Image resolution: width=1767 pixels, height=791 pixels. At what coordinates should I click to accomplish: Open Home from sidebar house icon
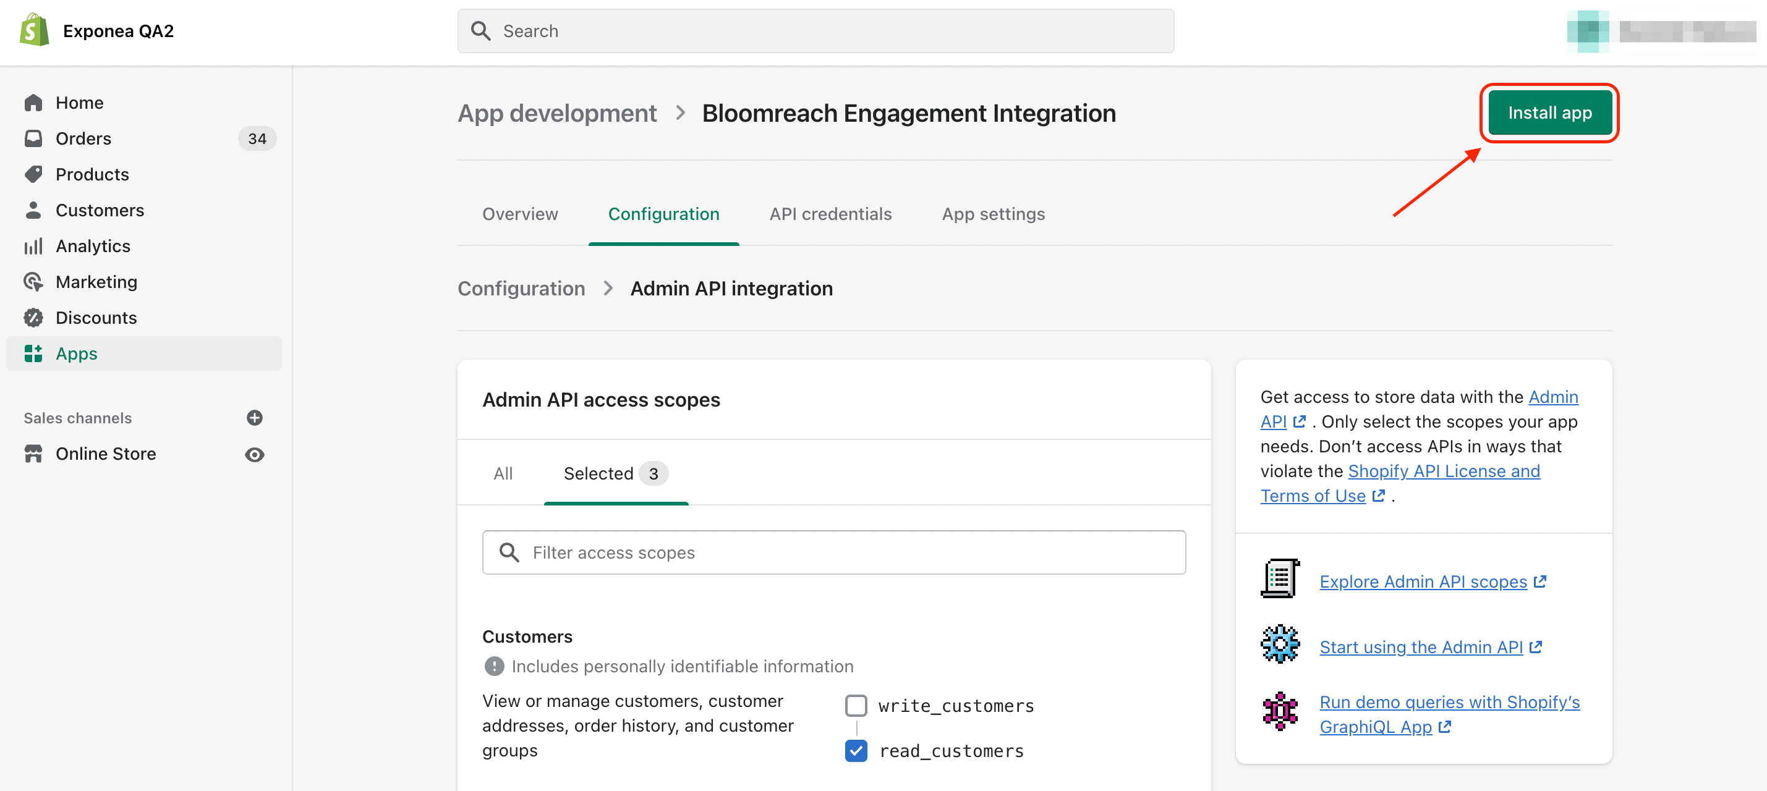[33, 103]
